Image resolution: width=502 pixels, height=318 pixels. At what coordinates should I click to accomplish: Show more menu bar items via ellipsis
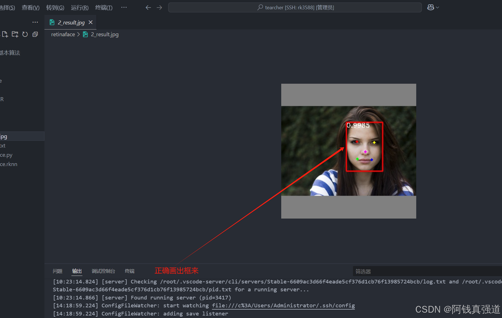coord(124,7)
